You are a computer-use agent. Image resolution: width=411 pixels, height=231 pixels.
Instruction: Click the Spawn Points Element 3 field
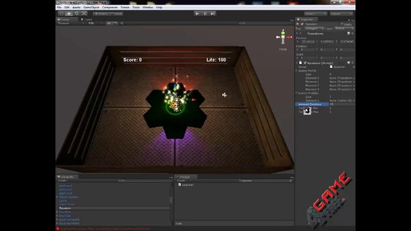(x=342, y=89)
